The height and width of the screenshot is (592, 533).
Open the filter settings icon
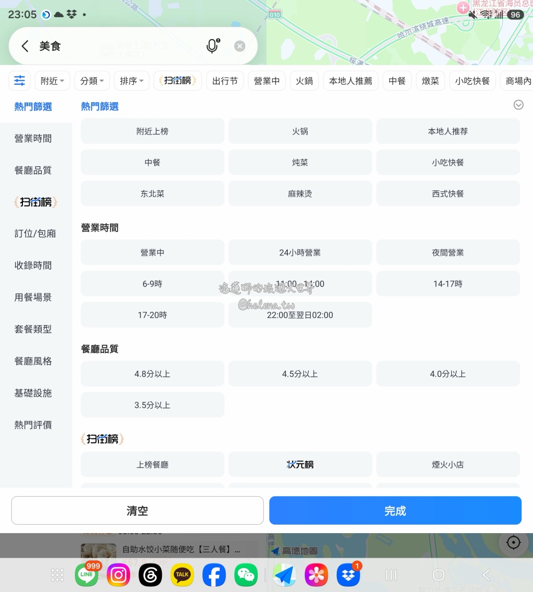point(20,80)
